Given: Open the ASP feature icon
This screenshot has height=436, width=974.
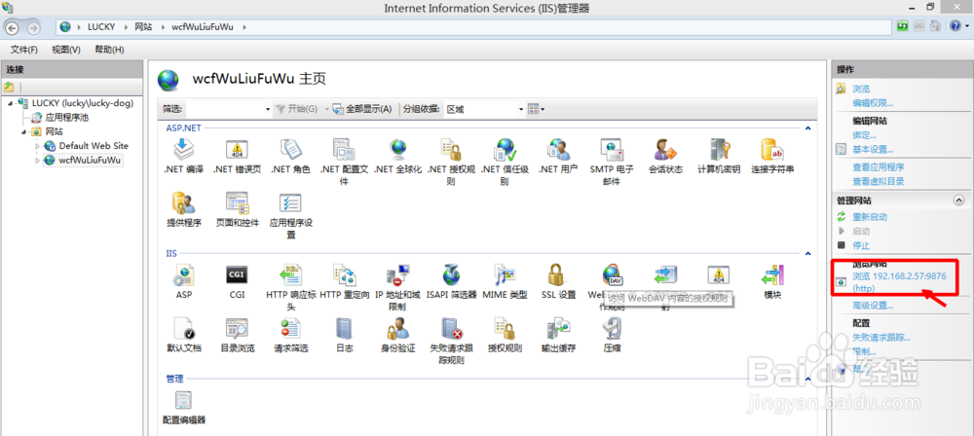Looking at the screenshot, I should tap(184, 275).
